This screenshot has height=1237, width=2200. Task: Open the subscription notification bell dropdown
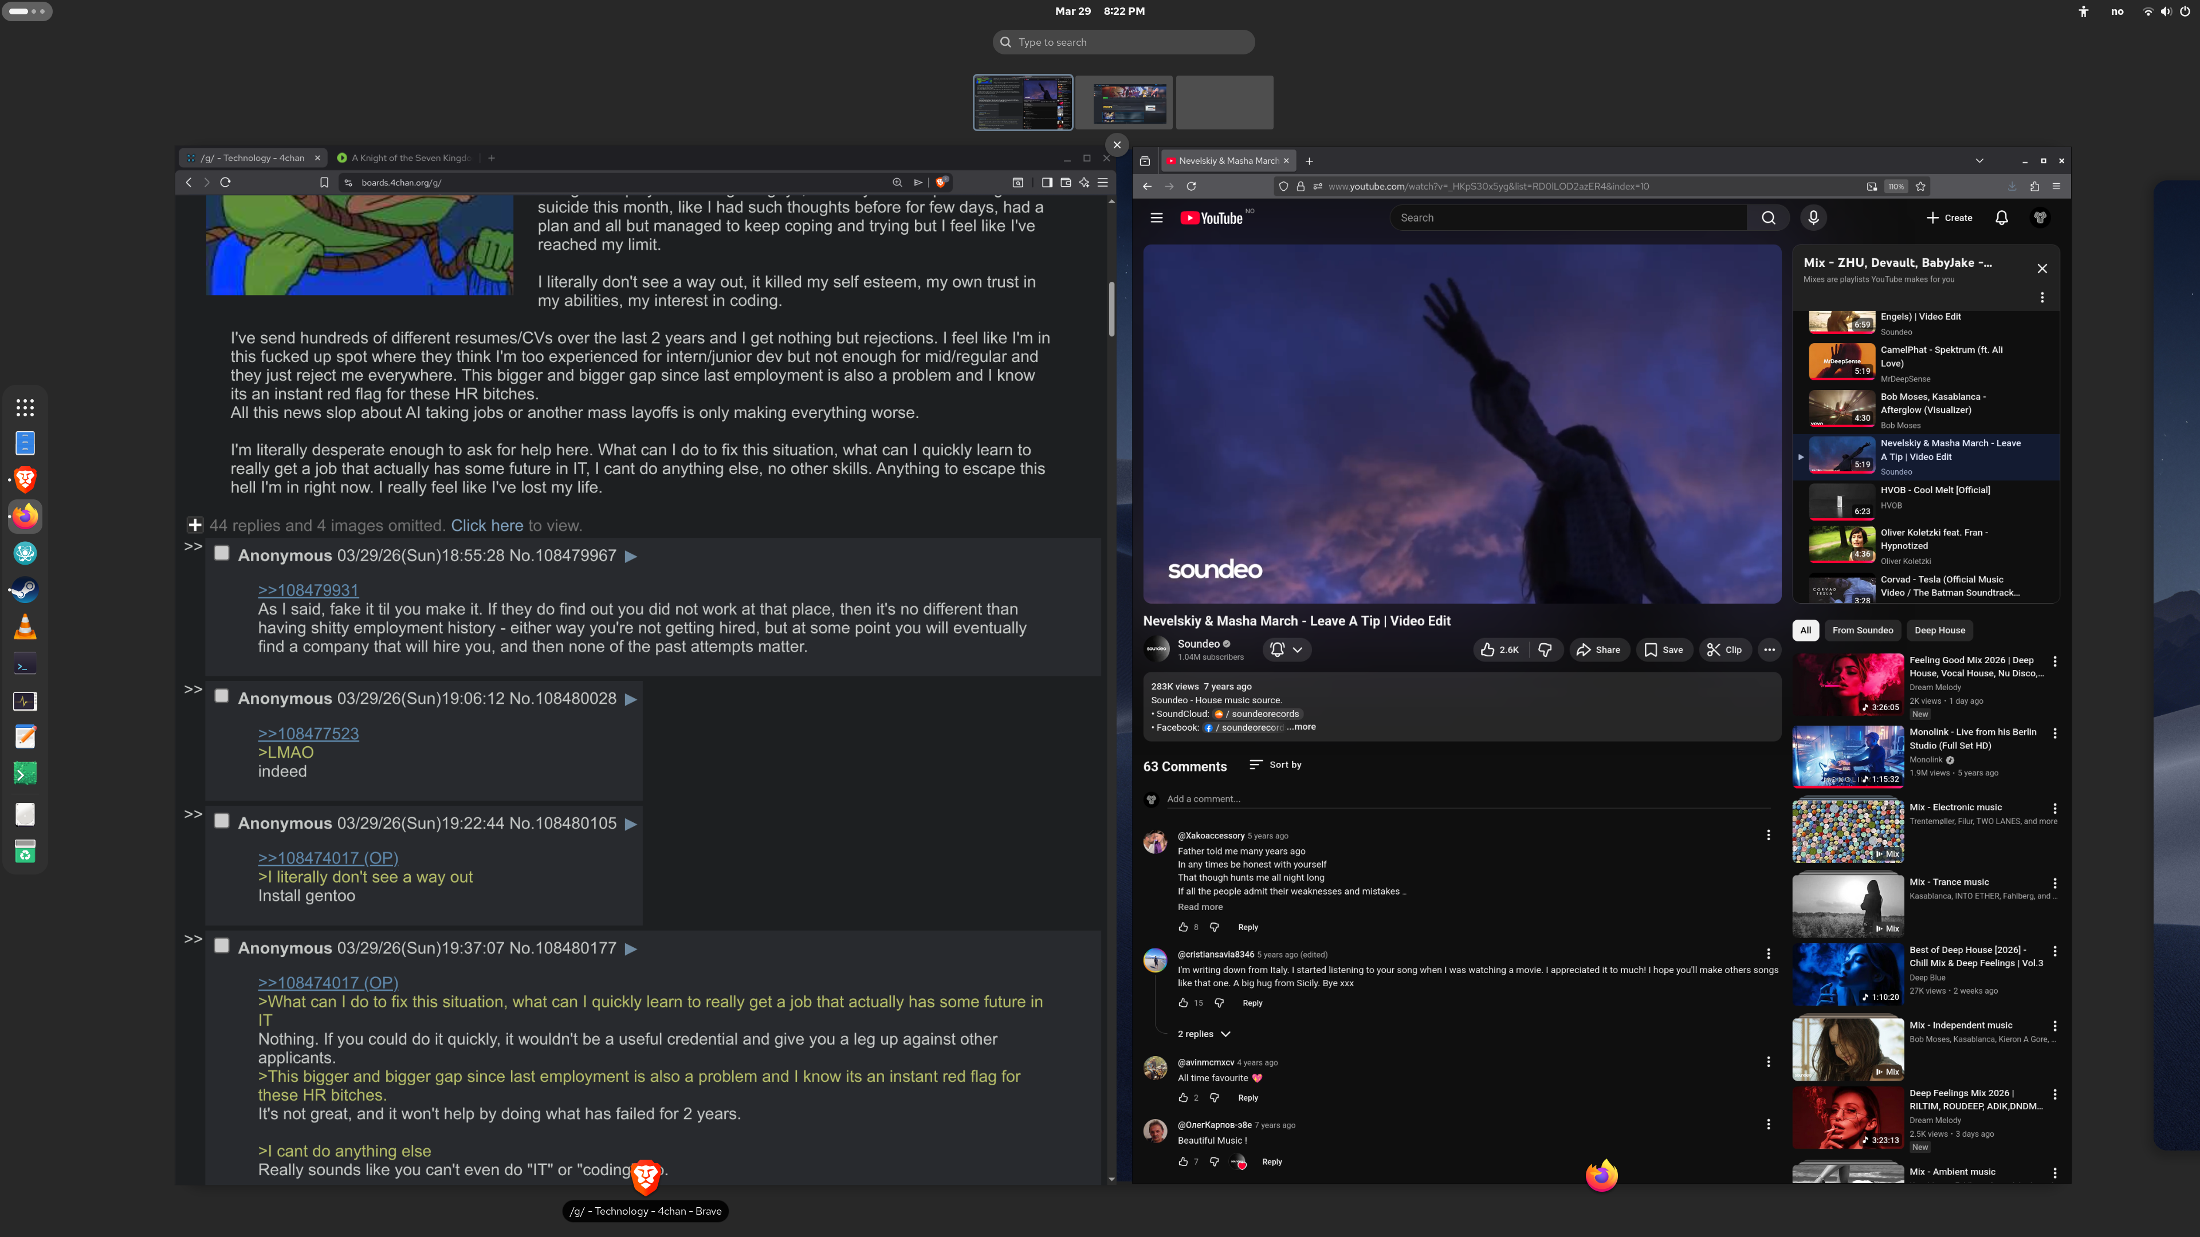(x=1286, y=649)
